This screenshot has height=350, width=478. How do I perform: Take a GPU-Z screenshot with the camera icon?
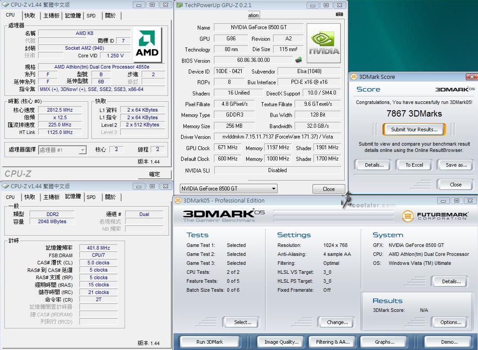(x=339, y=14)
